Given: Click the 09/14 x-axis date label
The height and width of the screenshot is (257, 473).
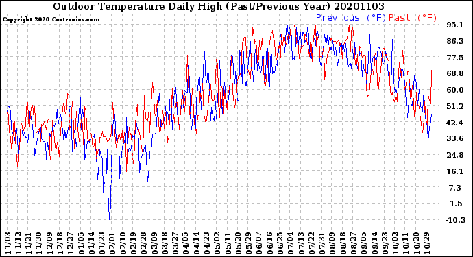Looking at the screenshot, I should (x=374, y=243).
